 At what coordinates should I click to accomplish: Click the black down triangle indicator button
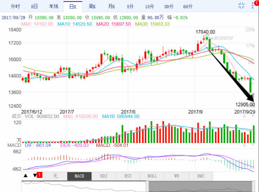(35, 175)
